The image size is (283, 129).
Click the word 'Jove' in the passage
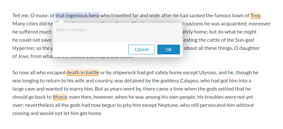pos(23,56)
